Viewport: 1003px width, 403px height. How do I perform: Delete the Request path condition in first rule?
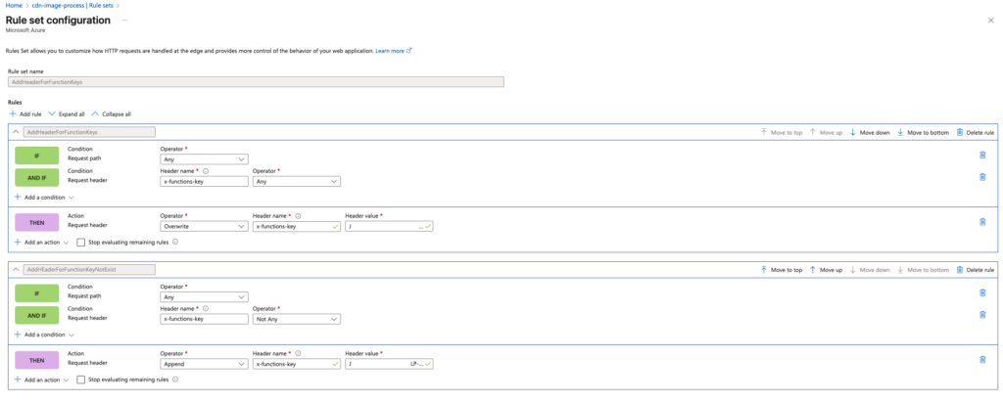[x=982, y=155]
